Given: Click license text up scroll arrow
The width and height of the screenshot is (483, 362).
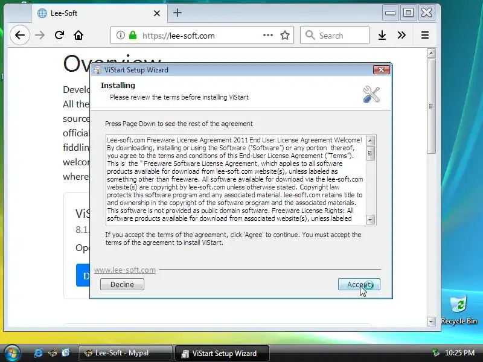Looking at the screenshot, I should click(x=370, y=141).
